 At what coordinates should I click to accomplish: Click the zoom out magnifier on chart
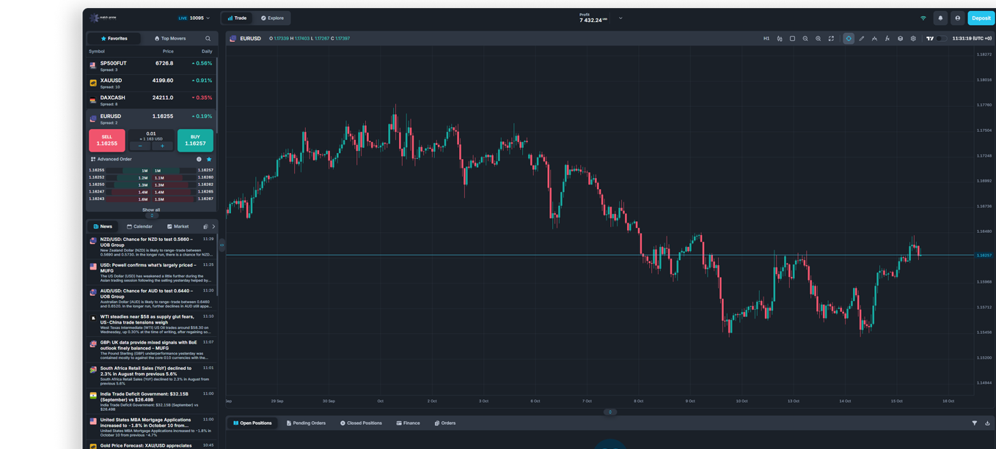pos(805,39)
